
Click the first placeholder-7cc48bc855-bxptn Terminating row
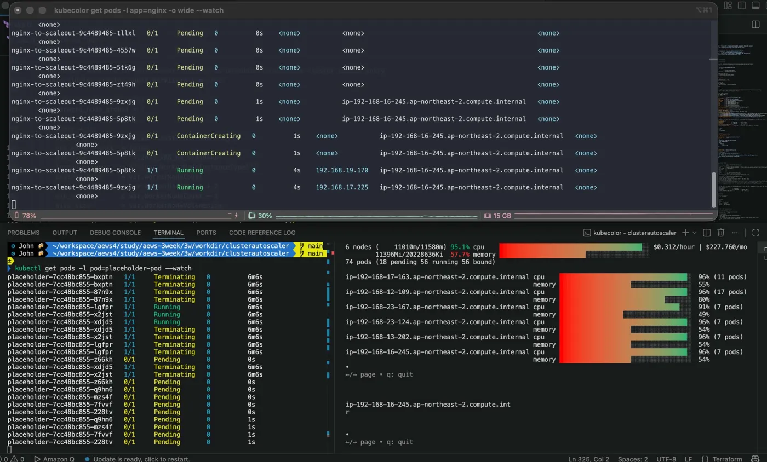click(x=135, y=277)
